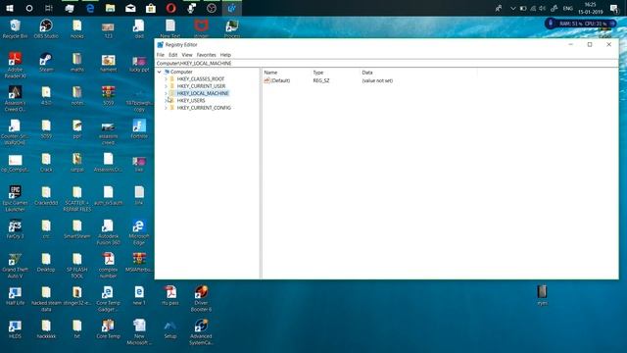Image resolution: width=627 pixels, height=353 pixels.
Task: Select the Core Temp desktop shortcut
Action: [108, 329]
